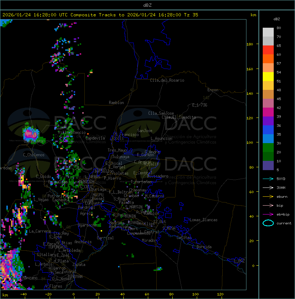The image size is (295, 299).
Task: Click the Ugarteche place label
Action: click(87, 225)
